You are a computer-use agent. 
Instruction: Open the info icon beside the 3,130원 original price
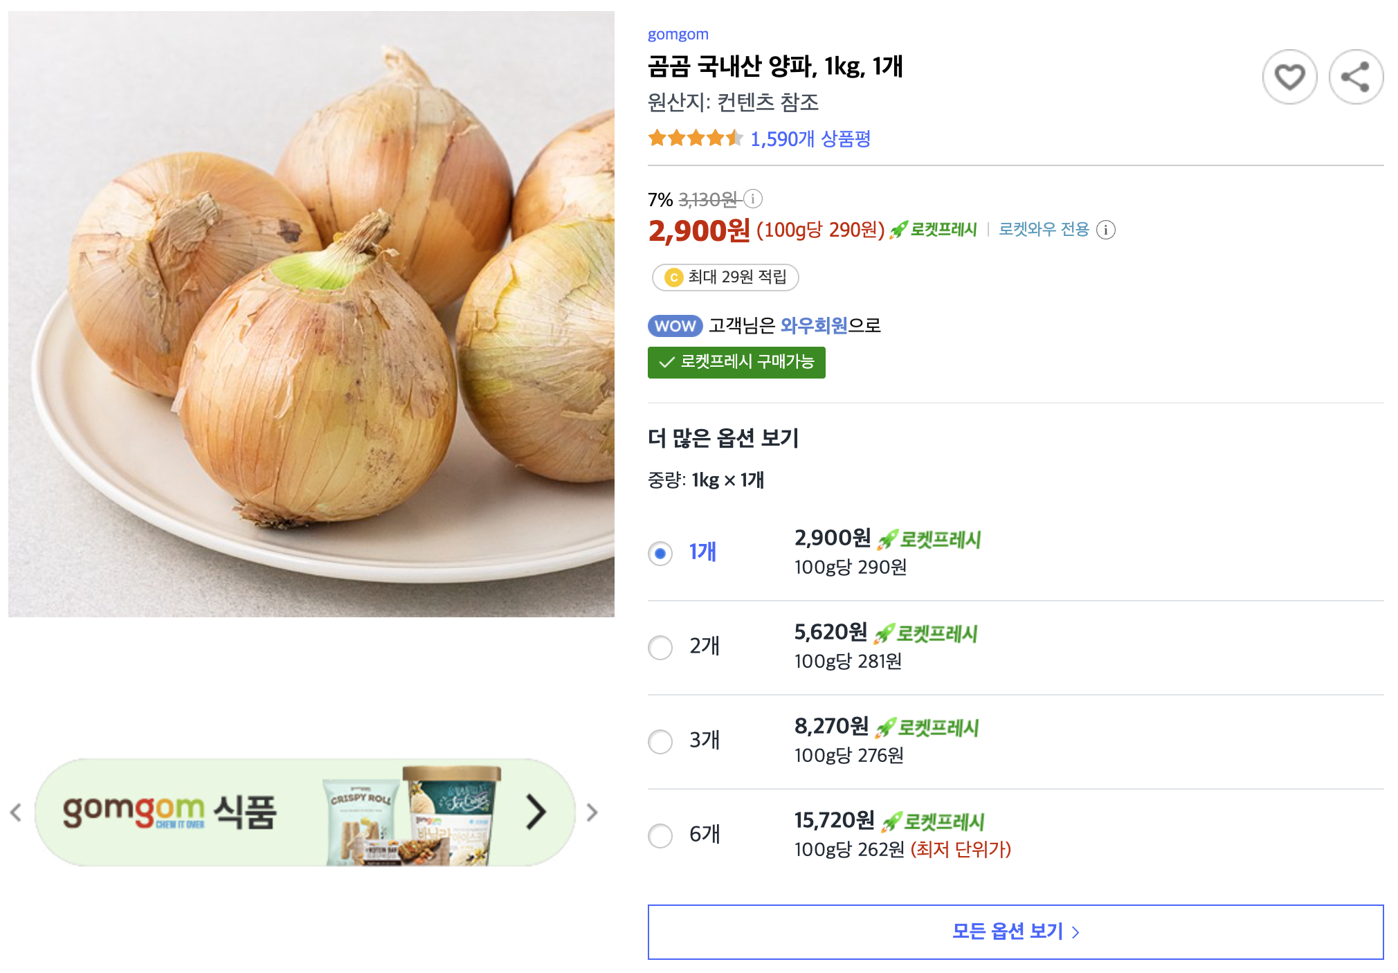(x=753, y=199)
